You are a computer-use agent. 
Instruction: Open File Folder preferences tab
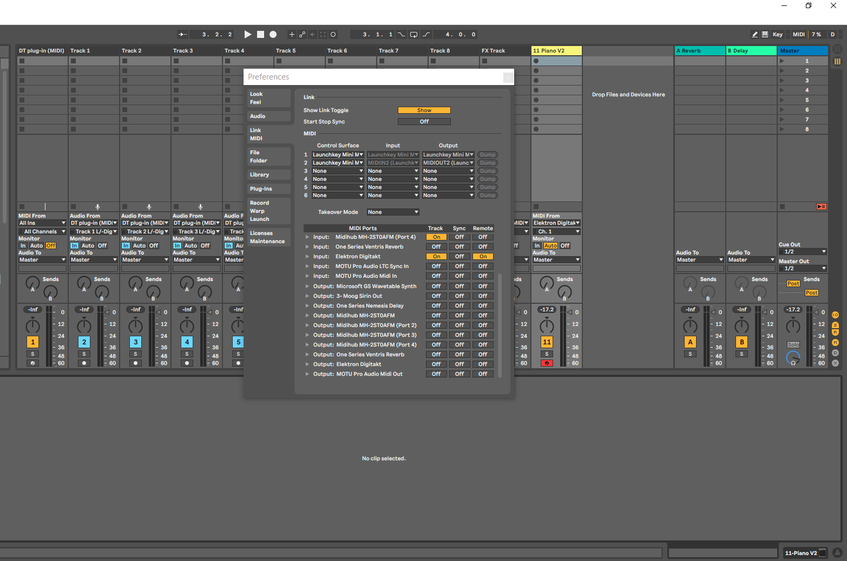(269, 156)
